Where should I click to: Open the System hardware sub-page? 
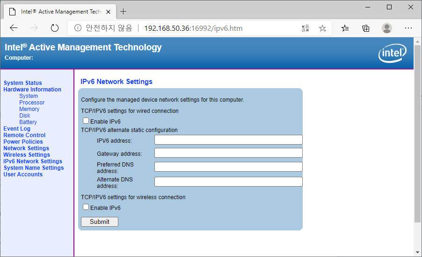(x=29, y=96)
